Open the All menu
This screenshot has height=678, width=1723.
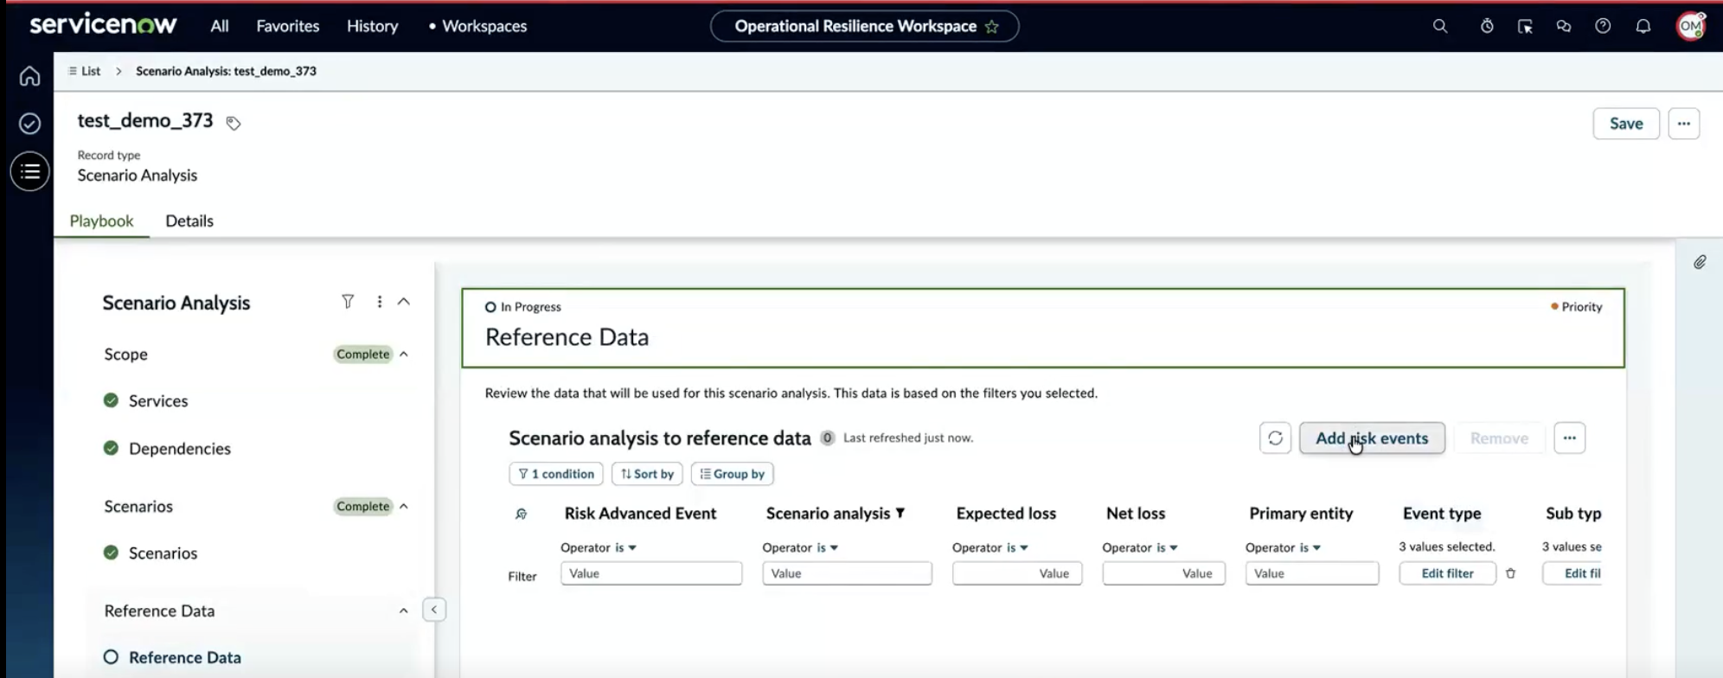tap(220, 26)
